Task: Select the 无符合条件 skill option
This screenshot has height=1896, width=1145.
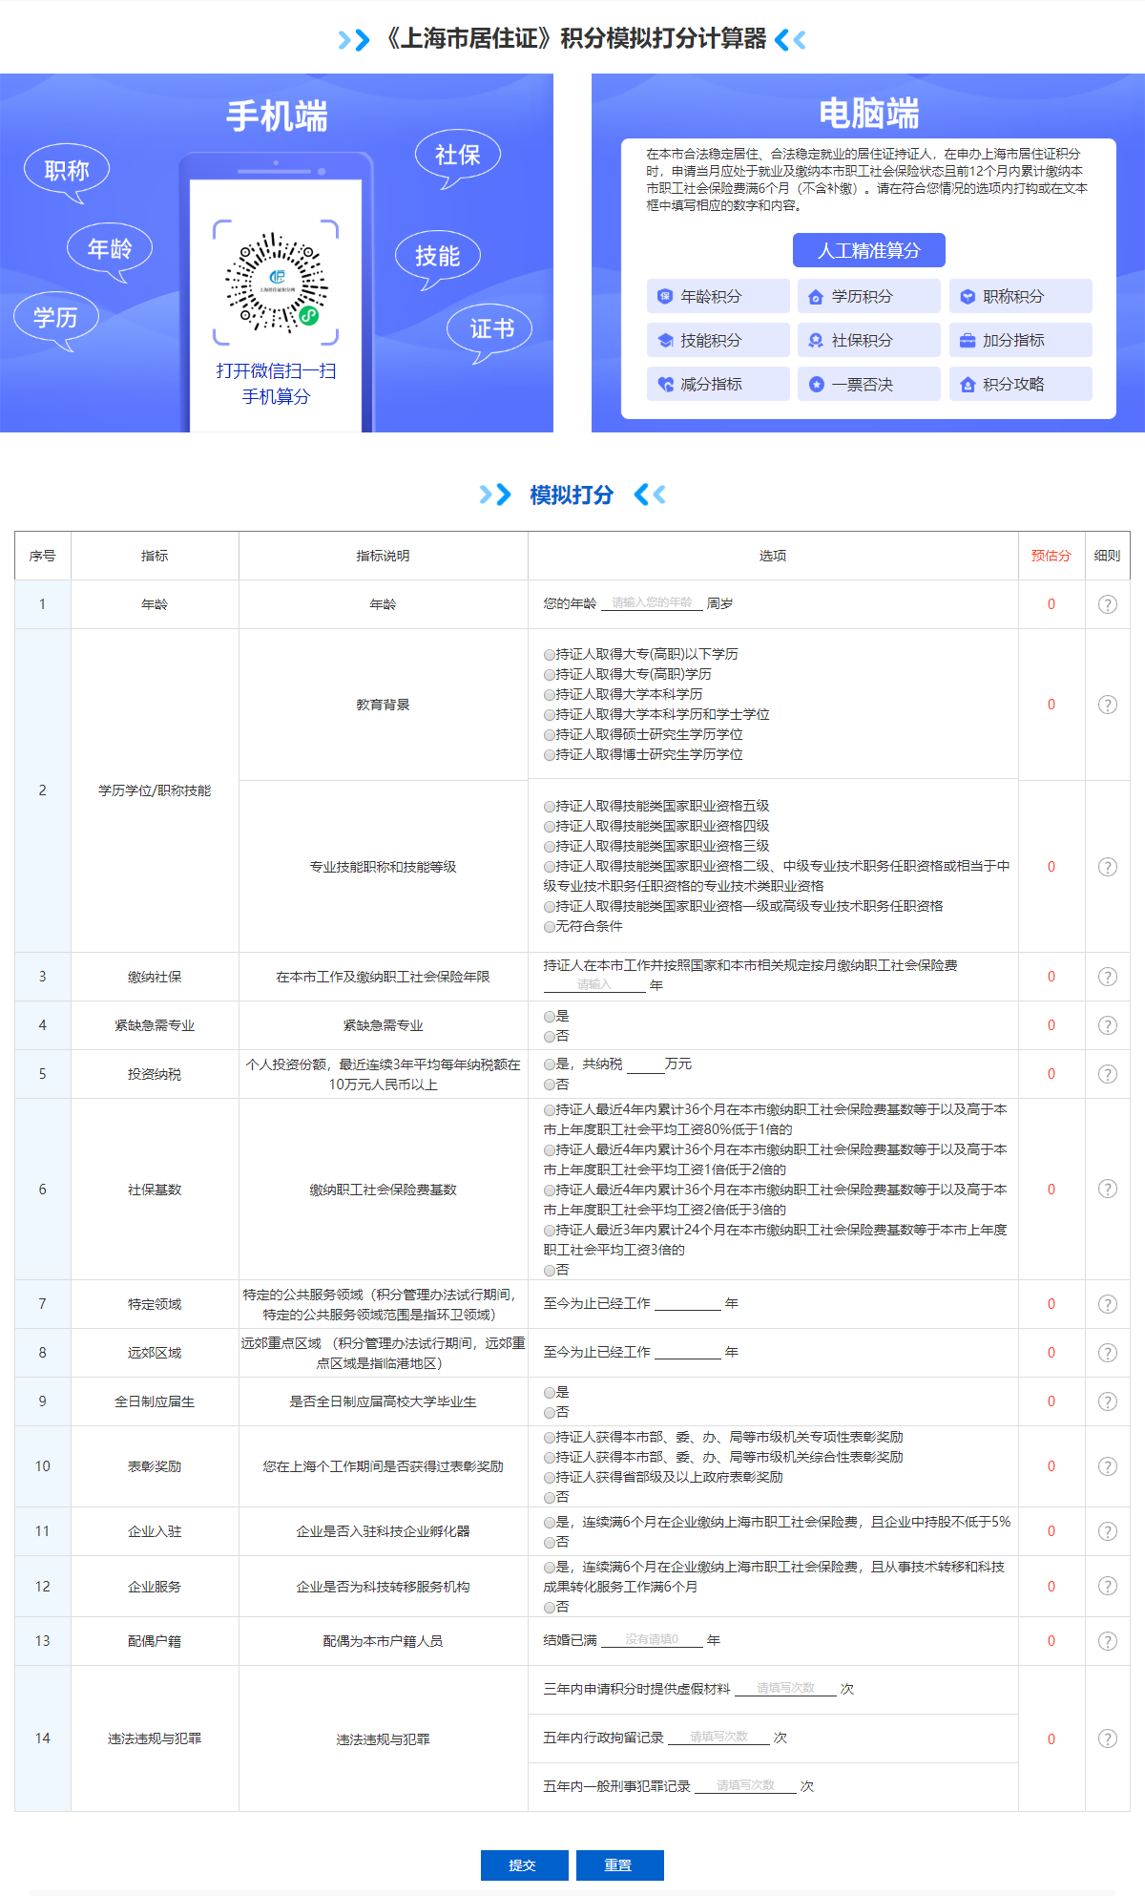Action: point(550,927)
